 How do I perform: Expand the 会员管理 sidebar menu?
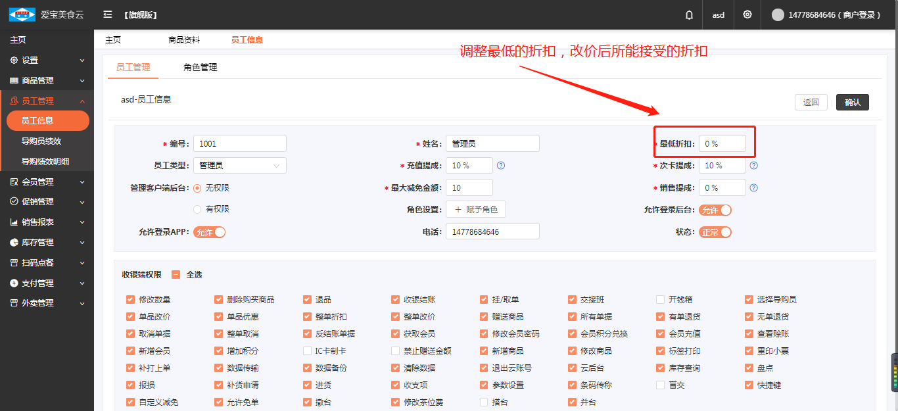click(47, 181)
